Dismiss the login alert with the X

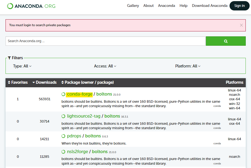[x=241, y=25]
